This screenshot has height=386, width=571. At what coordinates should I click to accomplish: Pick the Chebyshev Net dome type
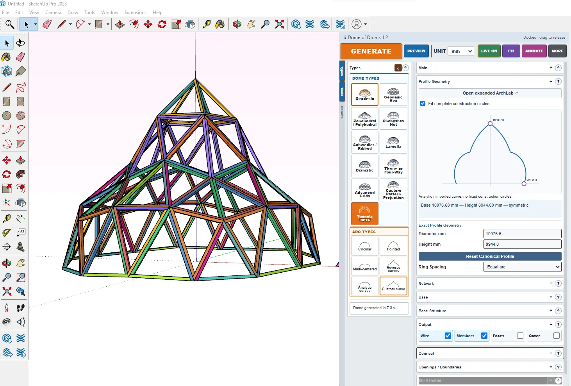(393, 118)
